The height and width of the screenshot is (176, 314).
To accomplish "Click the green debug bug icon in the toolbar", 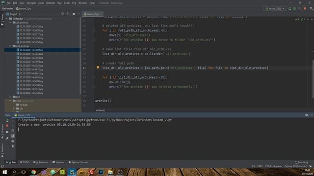I will (x=294, y=9).
